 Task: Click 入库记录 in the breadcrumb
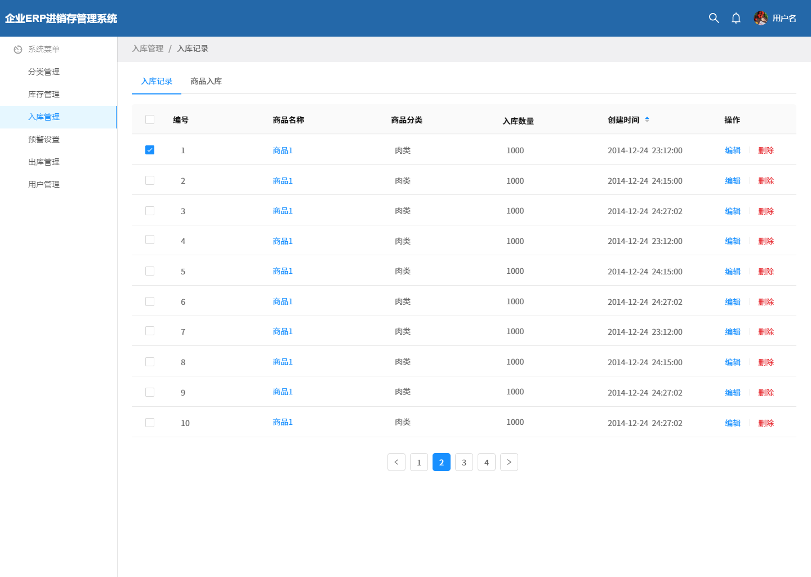coord(193,48)
